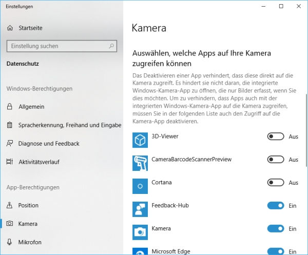This screenshot has width=308, height=255.
Task: Click the vertical scrollbar on the right
Action: click(306, 130)
